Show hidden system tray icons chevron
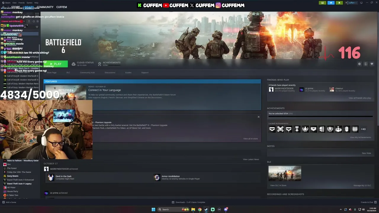The image size is (379, 213). [x=341, y=209]
